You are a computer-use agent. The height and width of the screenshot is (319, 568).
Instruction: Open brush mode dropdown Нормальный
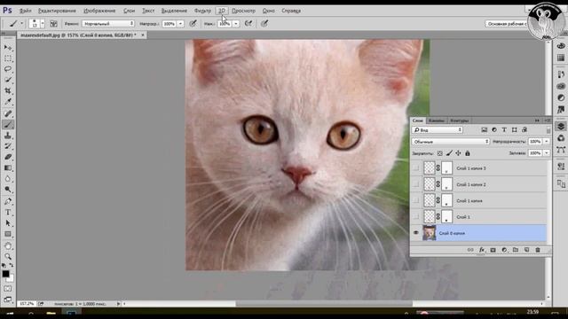point(108,24)
